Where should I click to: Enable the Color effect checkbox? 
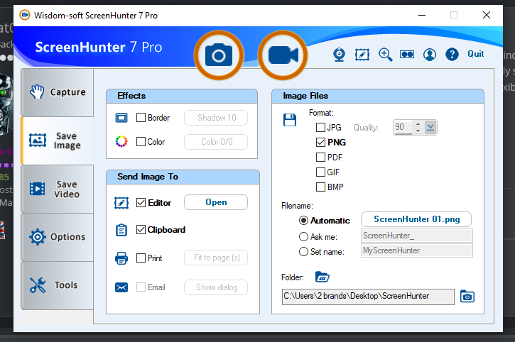coord(141,141)
